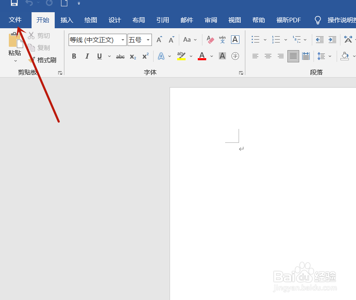Toggle Bold formatting
Viewport: 356px width, 300px height.
tap(74, 56)
